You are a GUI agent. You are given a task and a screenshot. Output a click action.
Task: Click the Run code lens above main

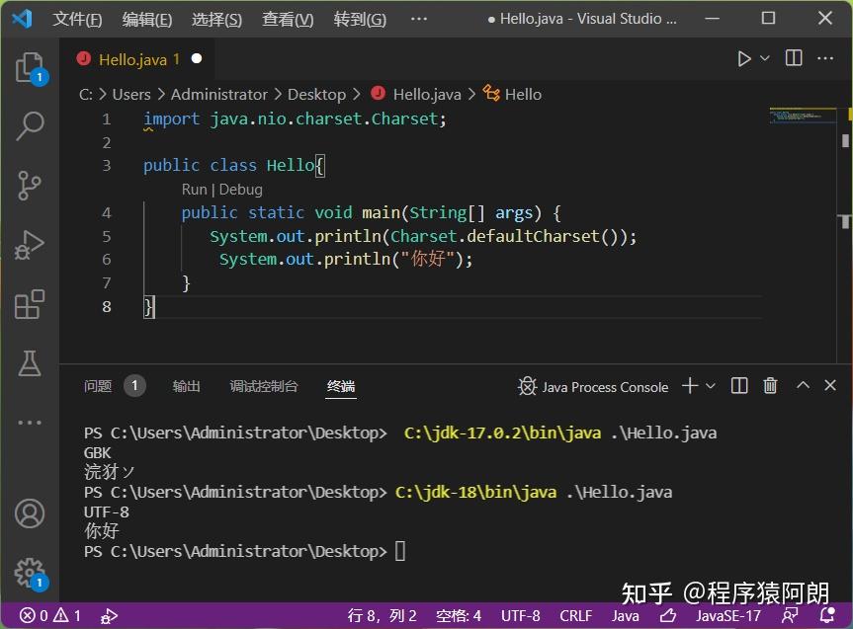point(194,189)
